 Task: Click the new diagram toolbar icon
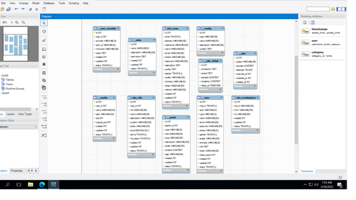pyautogui.click(x=44, y=9)
